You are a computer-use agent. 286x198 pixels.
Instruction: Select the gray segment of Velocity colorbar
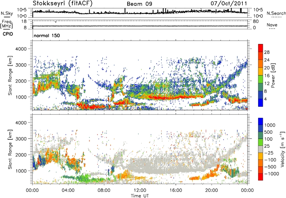(261, 149)
